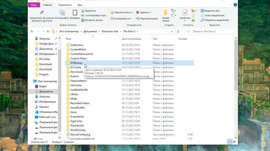Select the WorldCaches folder

[x=78, y=130]
